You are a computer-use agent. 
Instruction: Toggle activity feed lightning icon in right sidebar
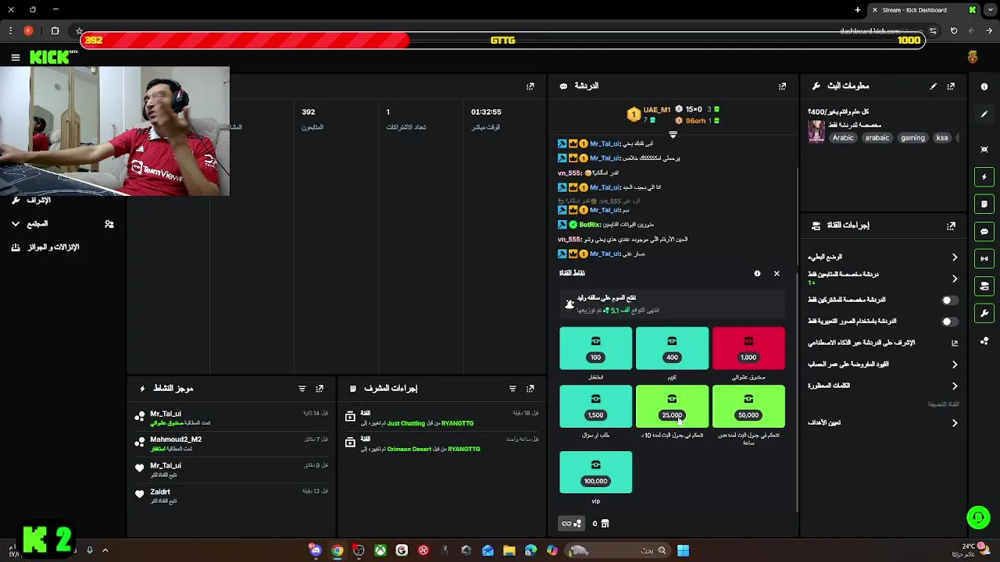984,177
